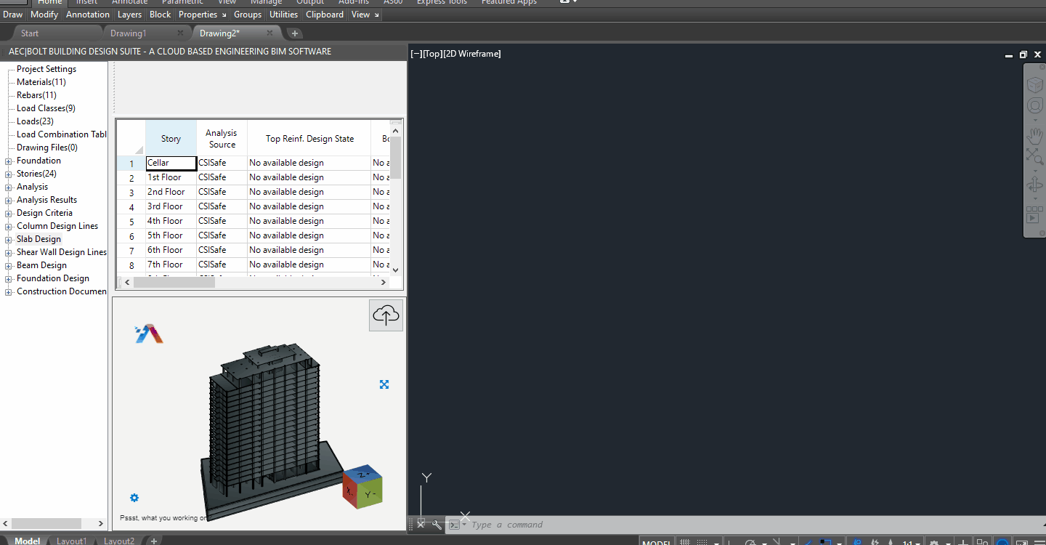Click the annotation monitor plus icon
Screen dimensions: 1046x545
tap(963, 541)
